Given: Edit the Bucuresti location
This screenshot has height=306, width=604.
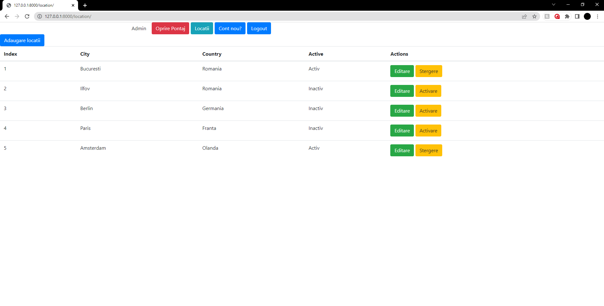Looking at the screenshot, I should pyautogui.click(x=402, y=71).
